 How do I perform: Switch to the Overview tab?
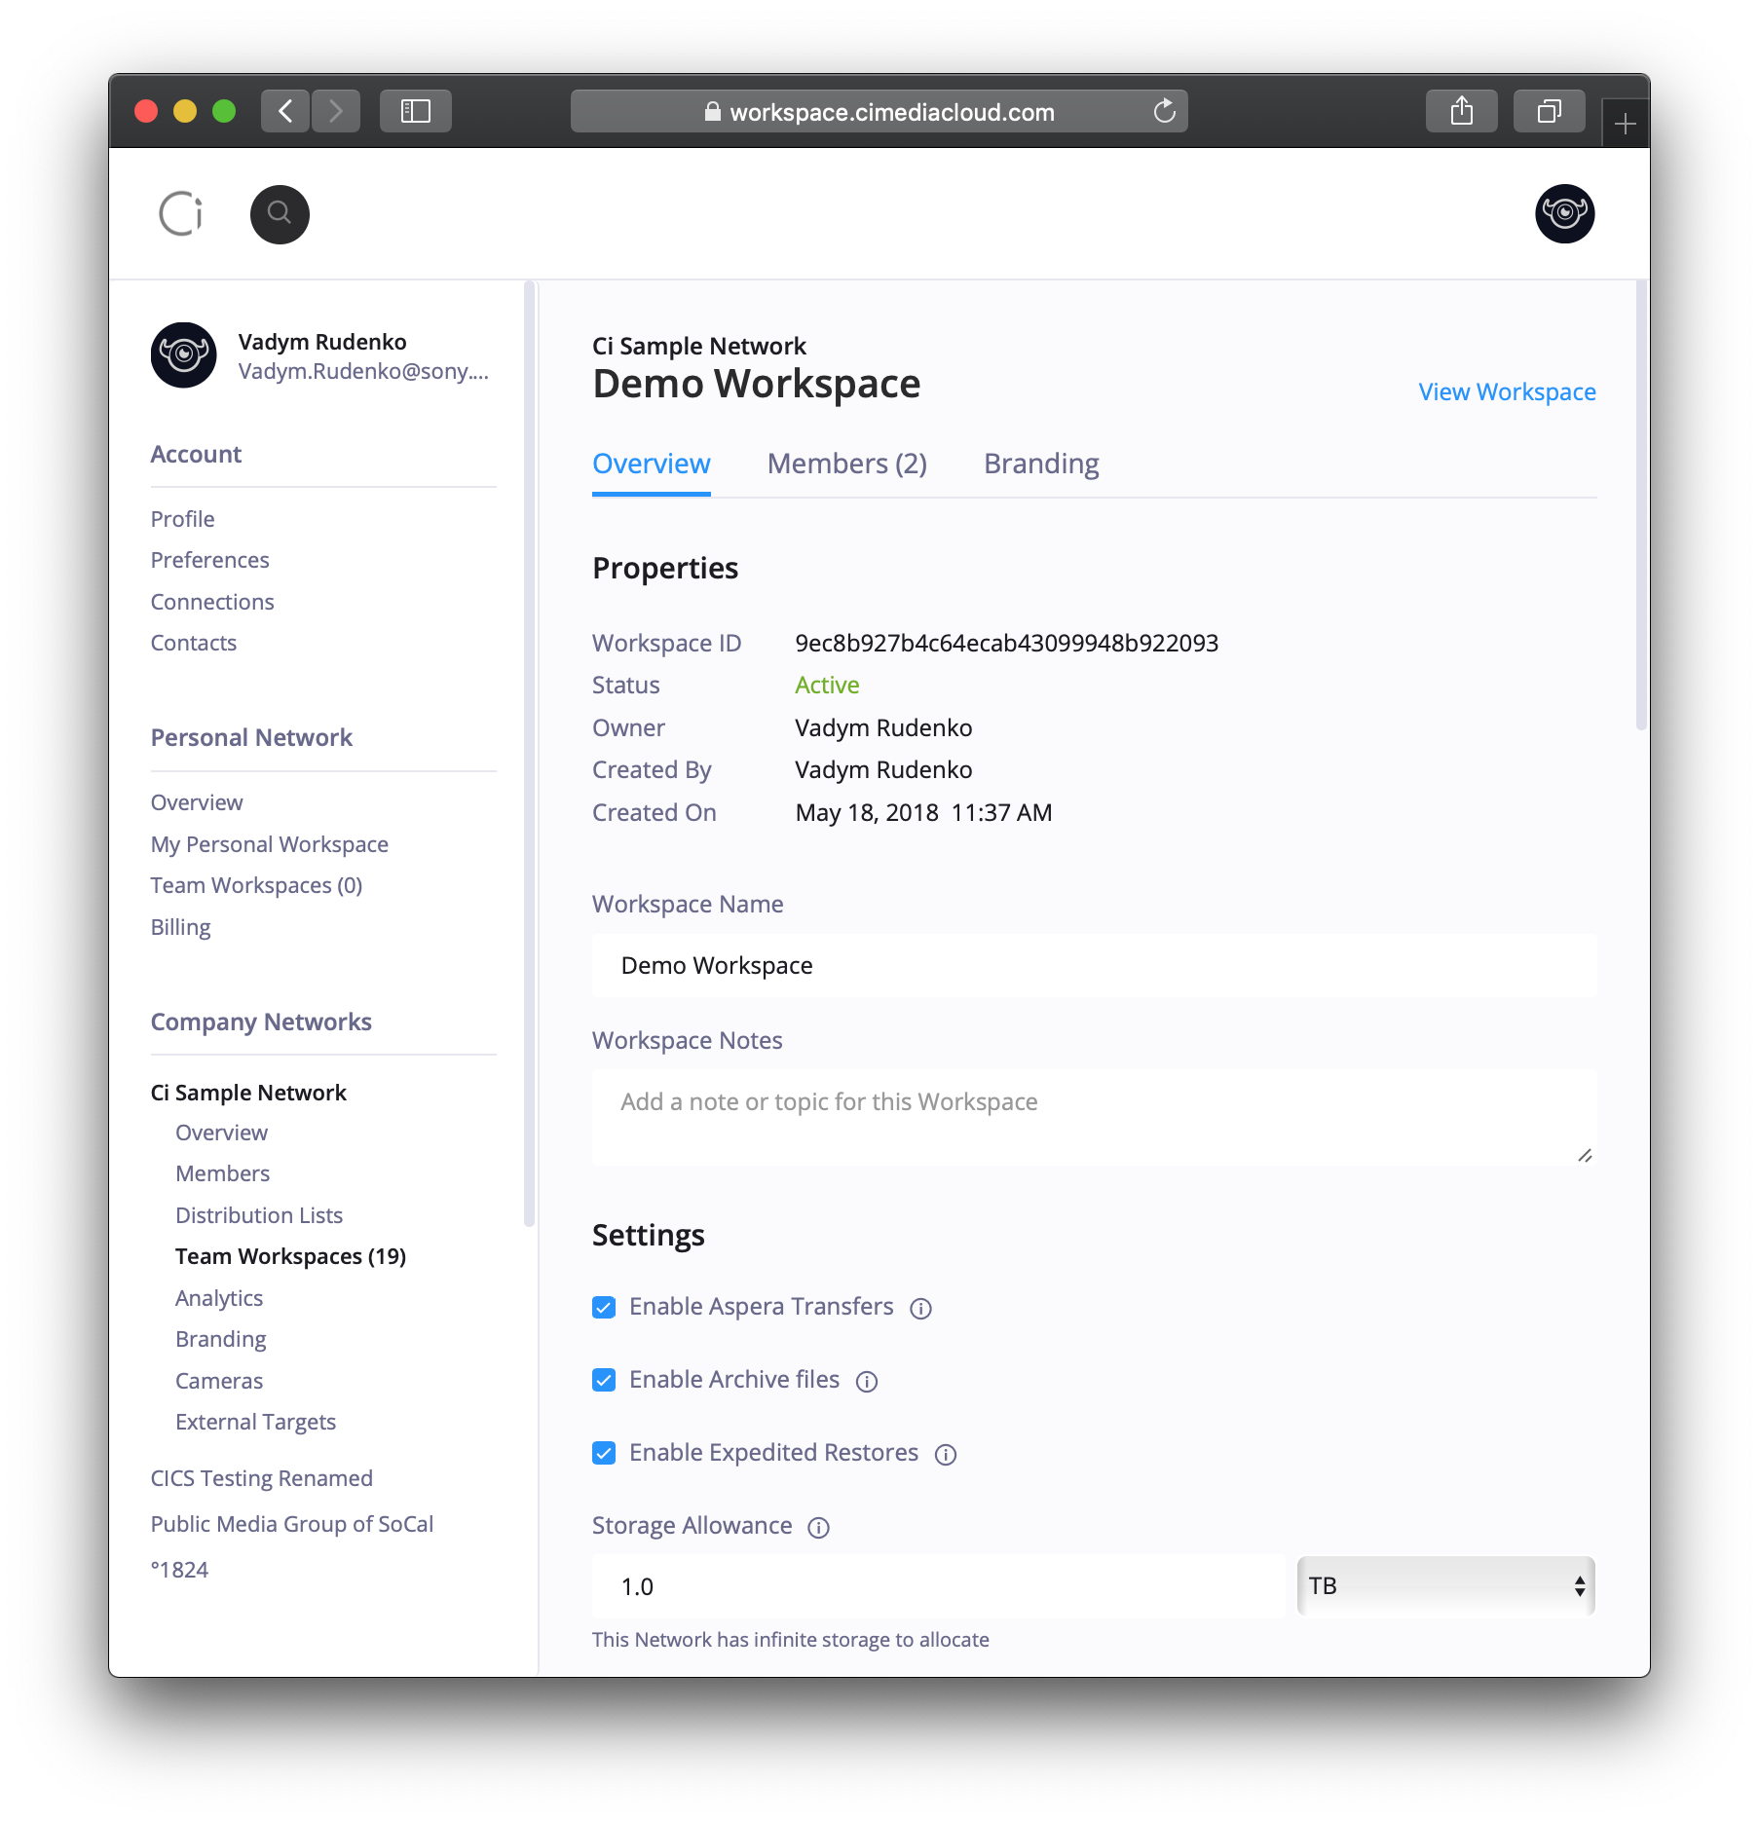[x=652, y=464]
